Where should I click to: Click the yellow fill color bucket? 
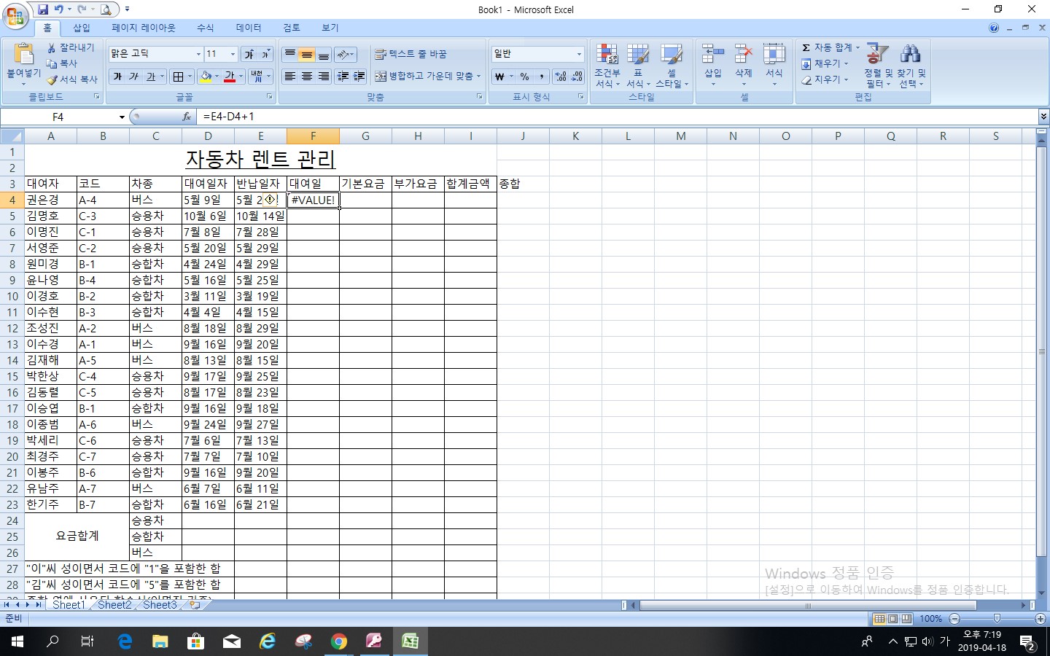click(x=206, y=77)
